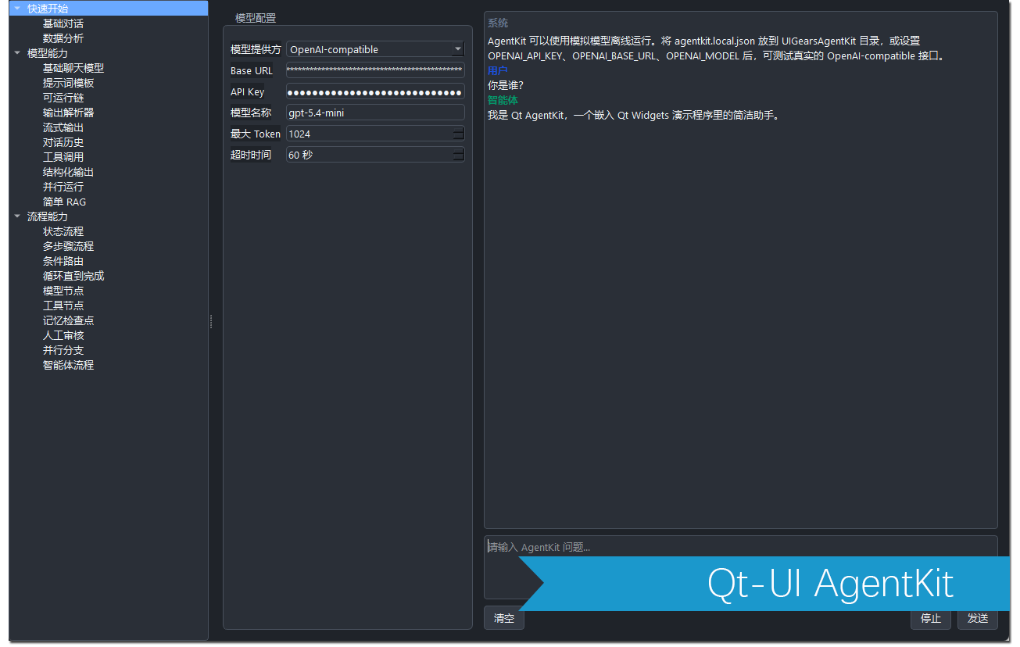Select the 结构化输出 item
Screen dimensions: 1020x647
coord(69,172)
